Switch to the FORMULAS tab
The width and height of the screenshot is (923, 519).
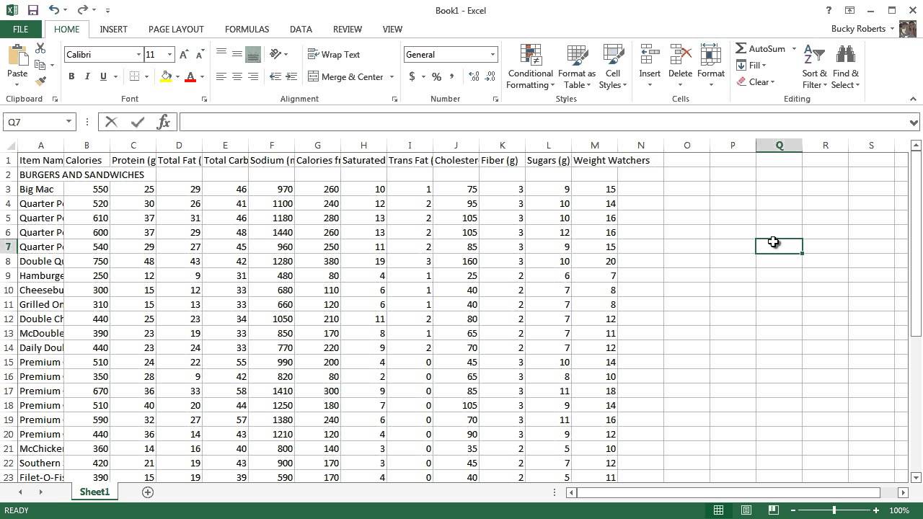point(247,30)
